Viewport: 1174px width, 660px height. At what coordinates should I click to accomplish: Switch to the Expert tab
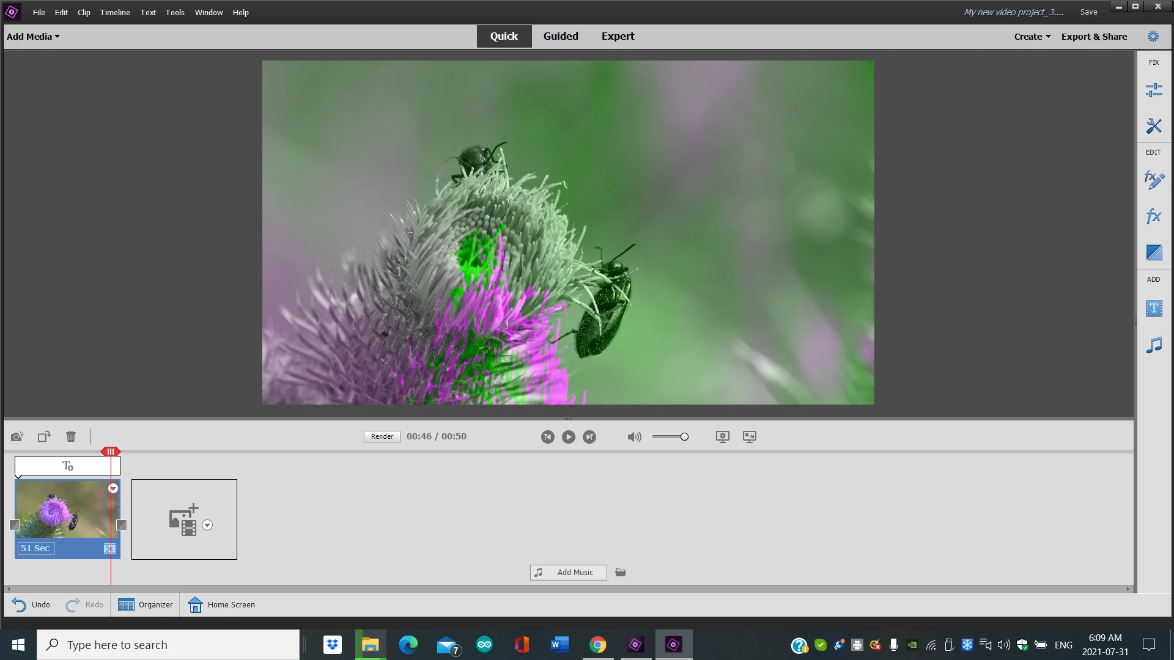[618, 36]
